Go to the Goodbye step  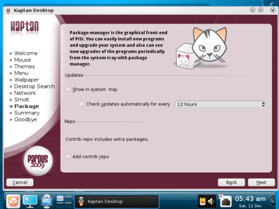tap(25, 119)
